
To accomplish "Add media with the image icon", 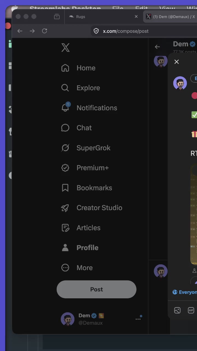I will click(x=177, y=310).
